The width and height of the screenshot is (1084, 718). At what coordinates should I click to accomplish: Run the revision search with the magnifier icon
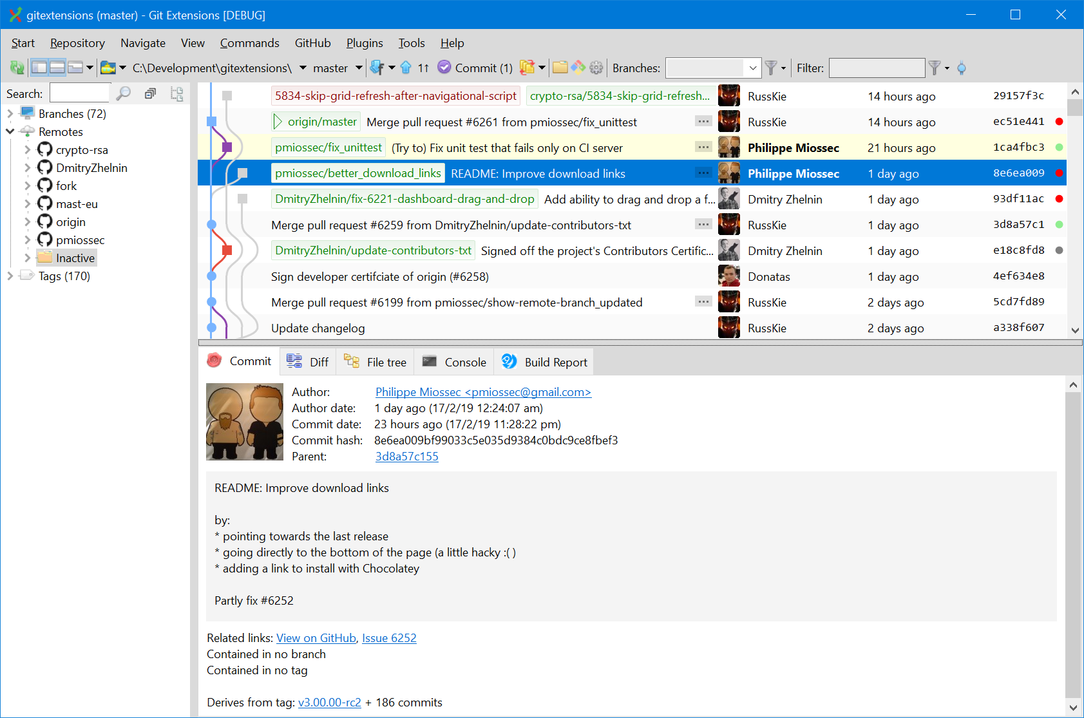point(124,93)
